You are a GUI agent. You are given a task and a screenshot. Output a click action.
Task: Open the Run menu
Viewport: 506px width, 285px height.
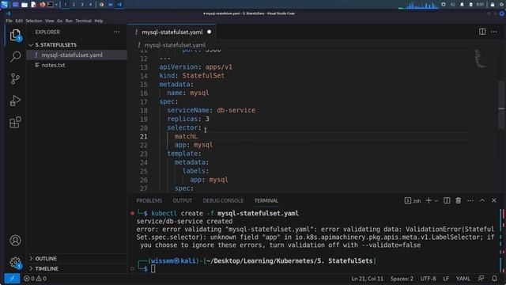(x=69, y=21)
